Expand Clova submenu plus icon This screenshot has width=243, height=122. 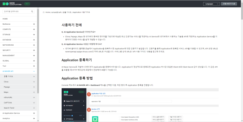coord(34,82)
